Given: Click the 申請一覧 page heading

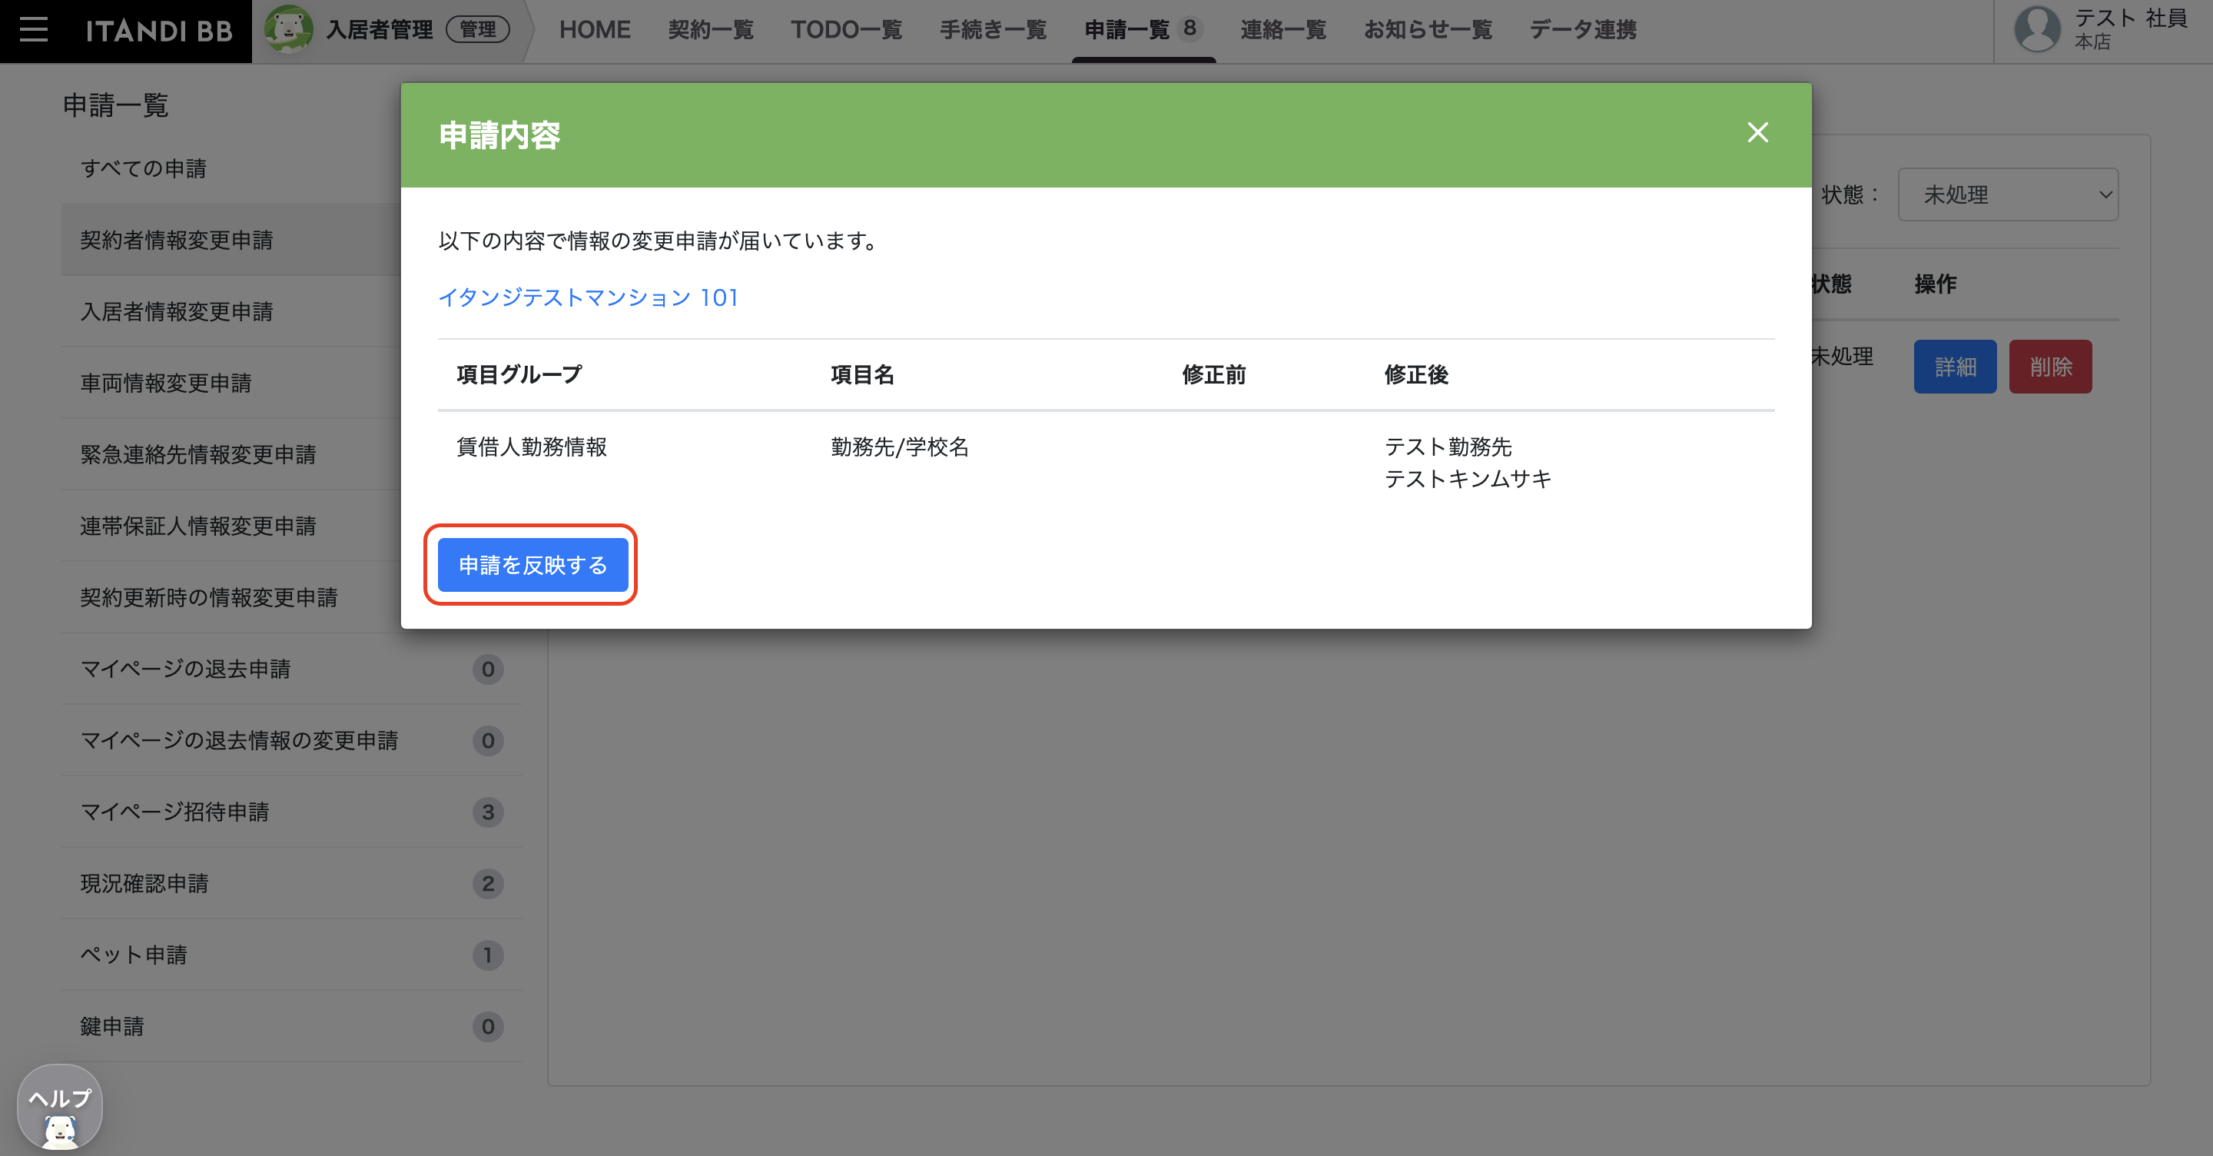Looking at the screenshot, I should point(115,105).
